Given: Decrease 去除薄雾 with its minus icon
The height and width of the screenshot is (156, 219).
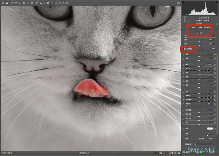Looking at the screenshot, I should (x=183, y=100).
